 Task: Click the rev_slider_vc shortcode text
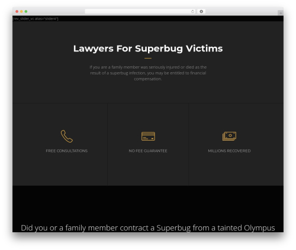(x=36, y=19)
